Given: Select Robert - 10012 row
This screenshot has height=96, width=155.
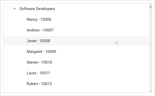Looking at the screenshot, I should click(76, 84).
